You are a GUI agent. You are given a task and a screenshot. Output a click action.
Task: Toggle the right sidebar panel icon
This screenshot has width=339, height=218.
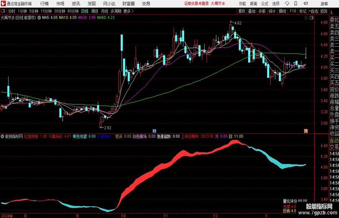tap(311, 18)
